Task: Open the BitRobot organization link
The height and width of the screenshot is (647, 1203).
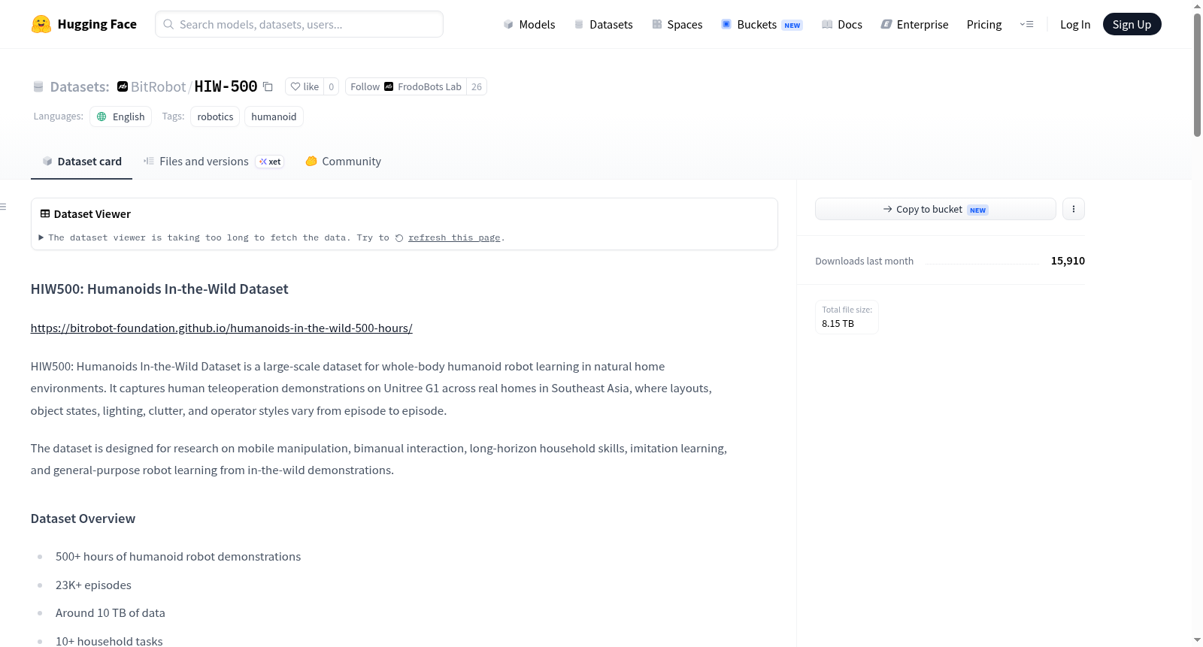Action: click(x=158, y=86)
